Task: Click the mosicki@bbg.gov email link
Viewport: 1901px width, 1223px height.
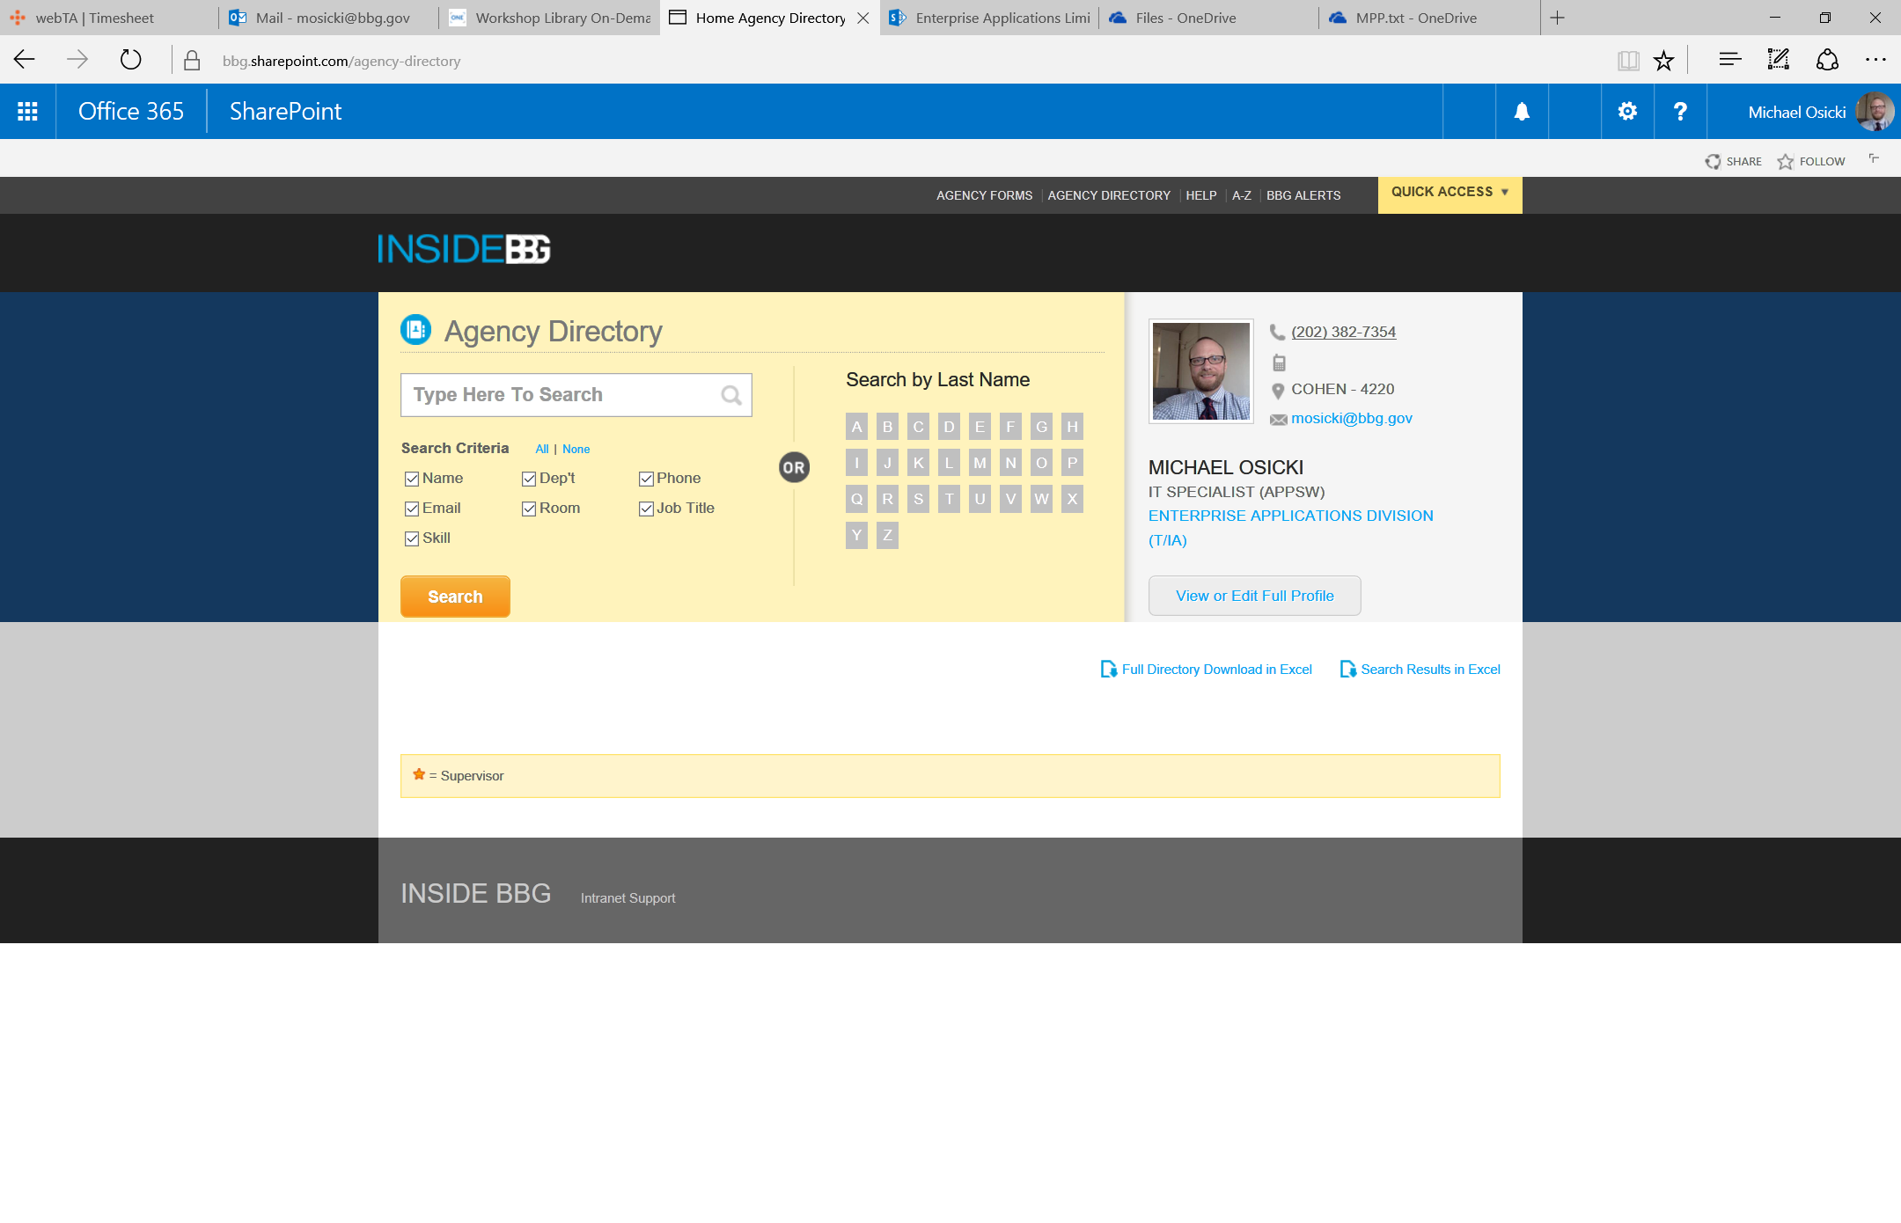Action: [x=1351, y=418]
